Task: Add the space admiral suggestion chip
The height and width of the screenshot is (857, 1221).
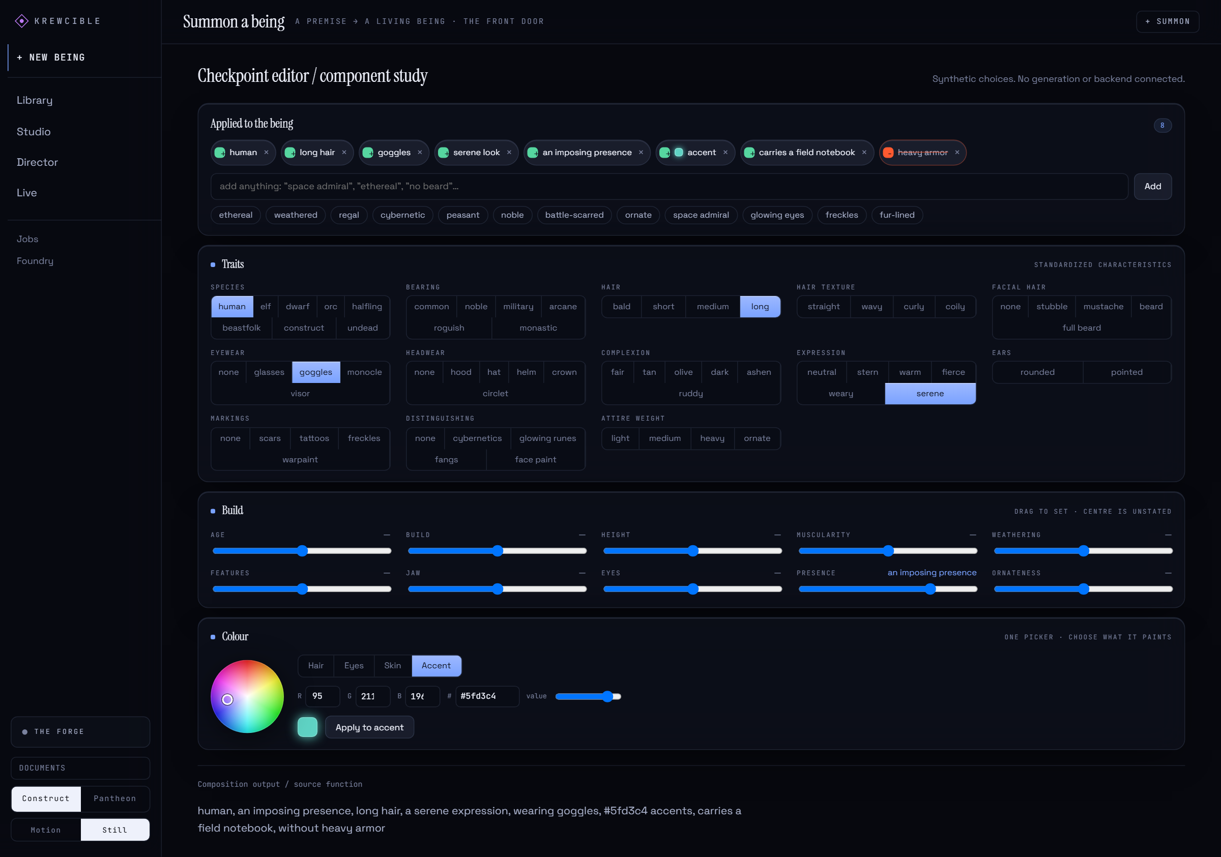Action: pos(701,215)
